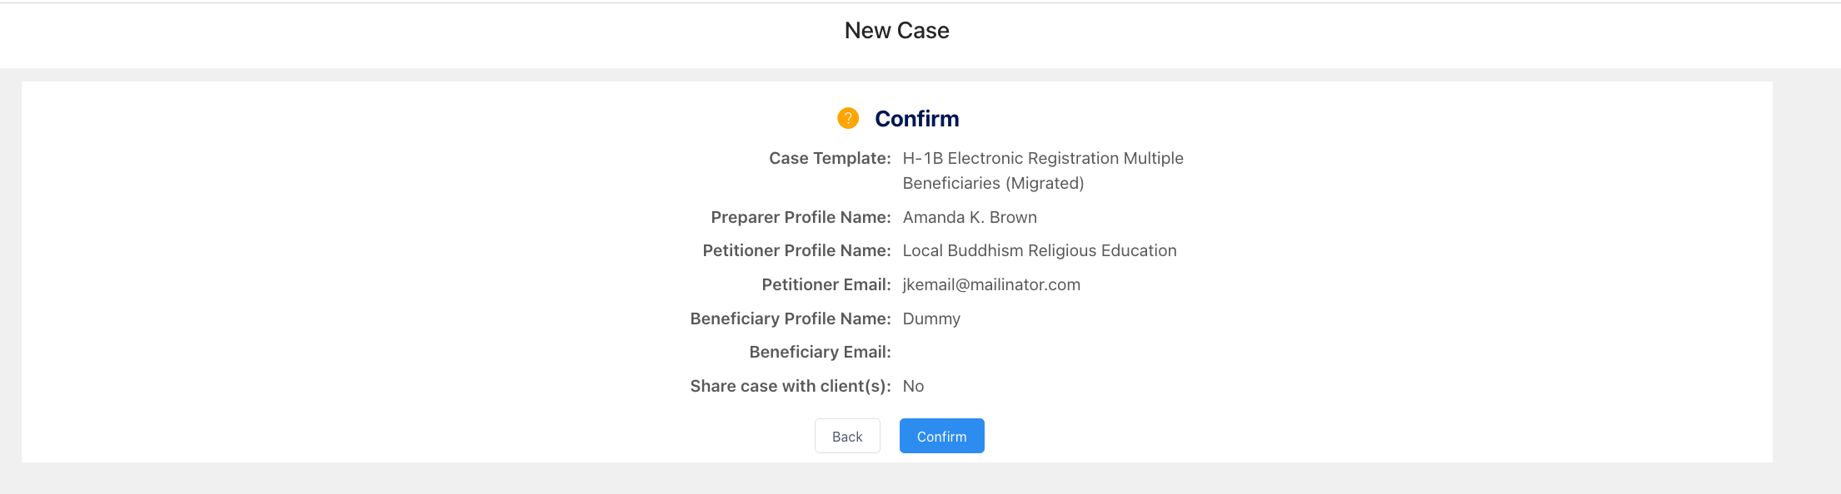
Task: Select the Dummy beneficiary name value
Action: pos(931,319)
